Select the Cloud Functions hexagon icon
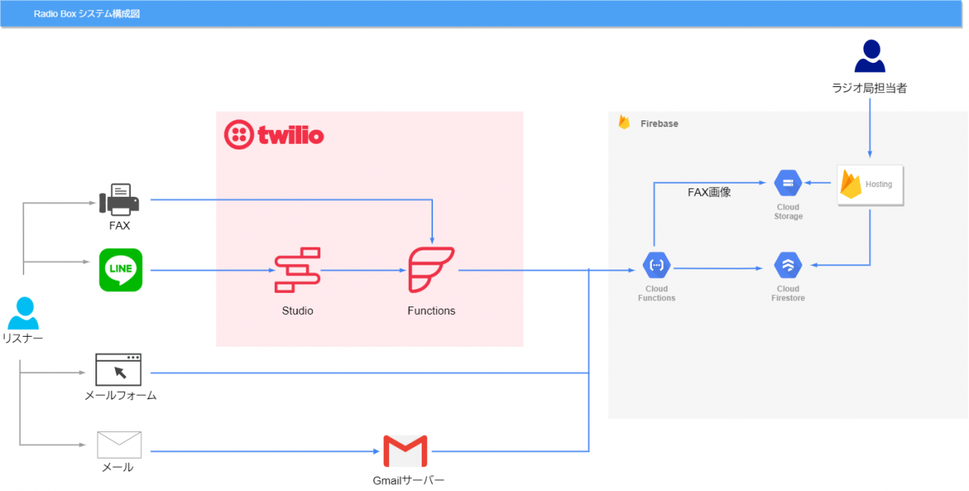The height and width of the screenshot is (491, 969). [x=656, y=266]
